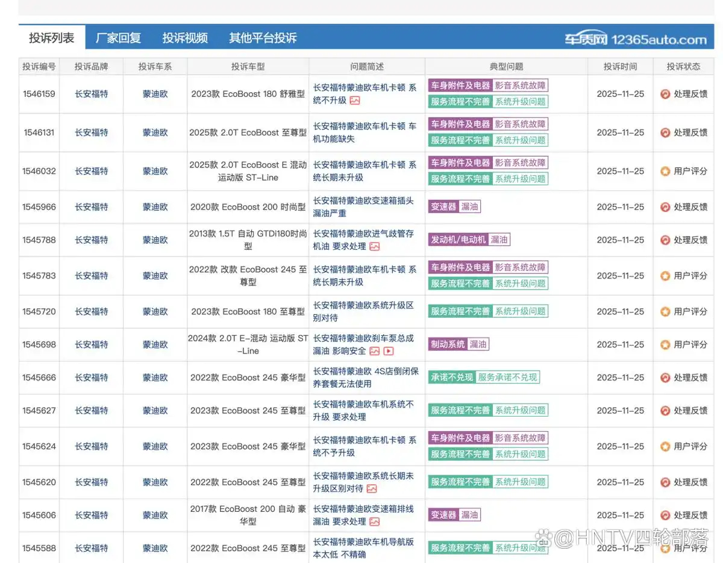
Task: Open complaint description 长安福特蒙迪欧车机卡顿 车机功能缺失
Action: point(365,132)
